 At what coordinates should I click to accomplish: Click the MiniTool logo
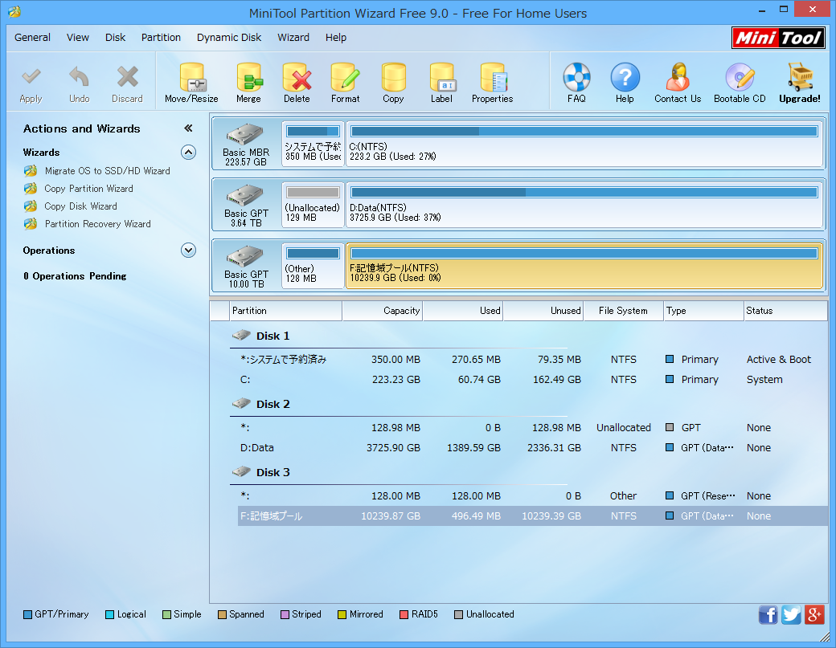pyautogui.click(x=778, y=38)
